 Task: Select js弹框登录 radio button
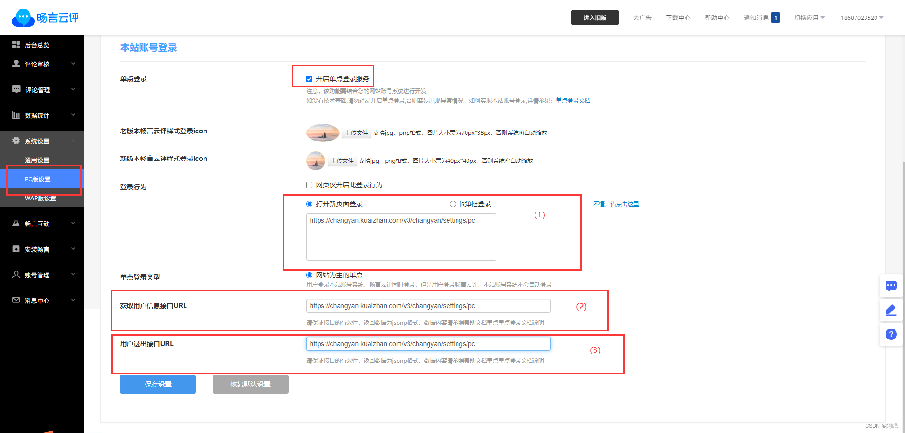tap(453, 204)
